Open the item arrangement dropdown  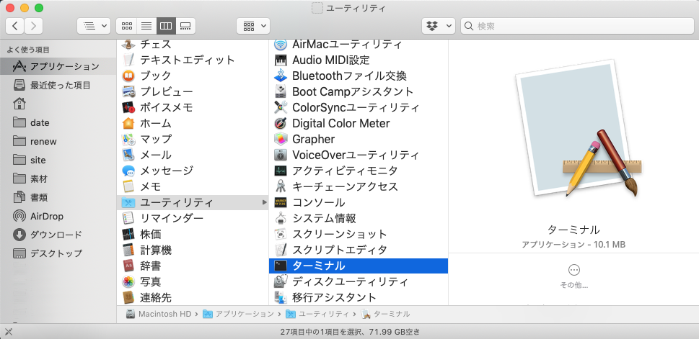[x=94, y=26]
